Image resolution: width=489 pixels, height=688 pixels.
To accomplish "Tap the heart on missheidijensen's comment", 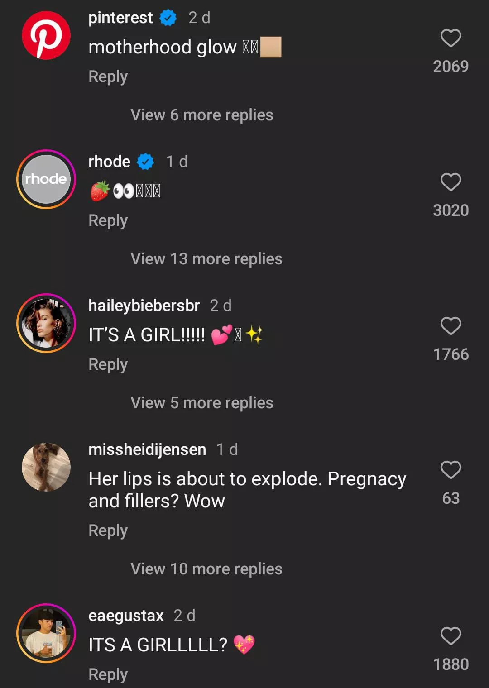I will [x=451, y=470].
